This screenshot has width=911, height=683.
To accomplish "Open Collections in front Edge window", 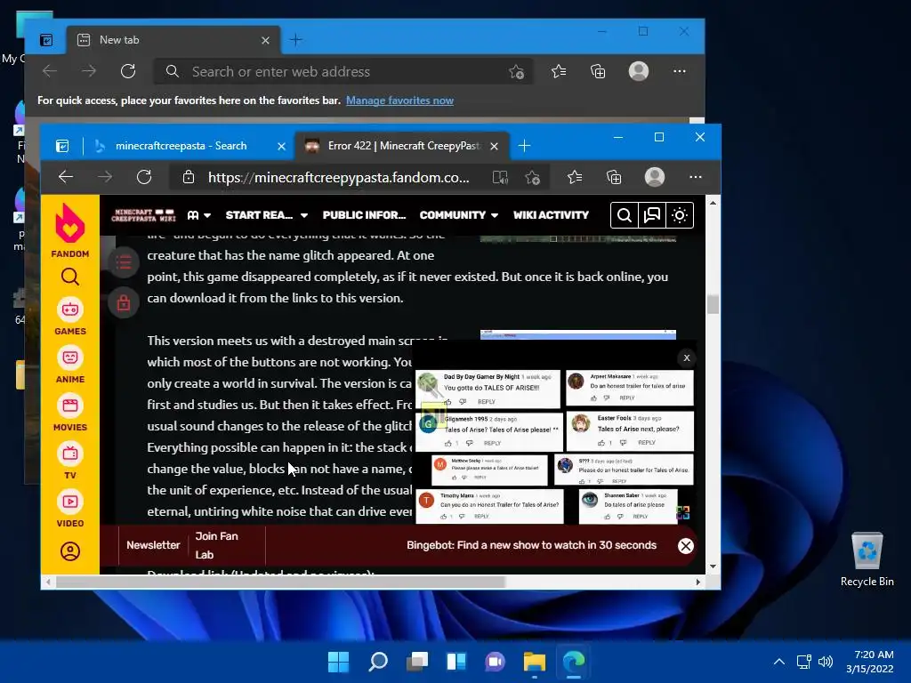I will [x=614, y=177].
